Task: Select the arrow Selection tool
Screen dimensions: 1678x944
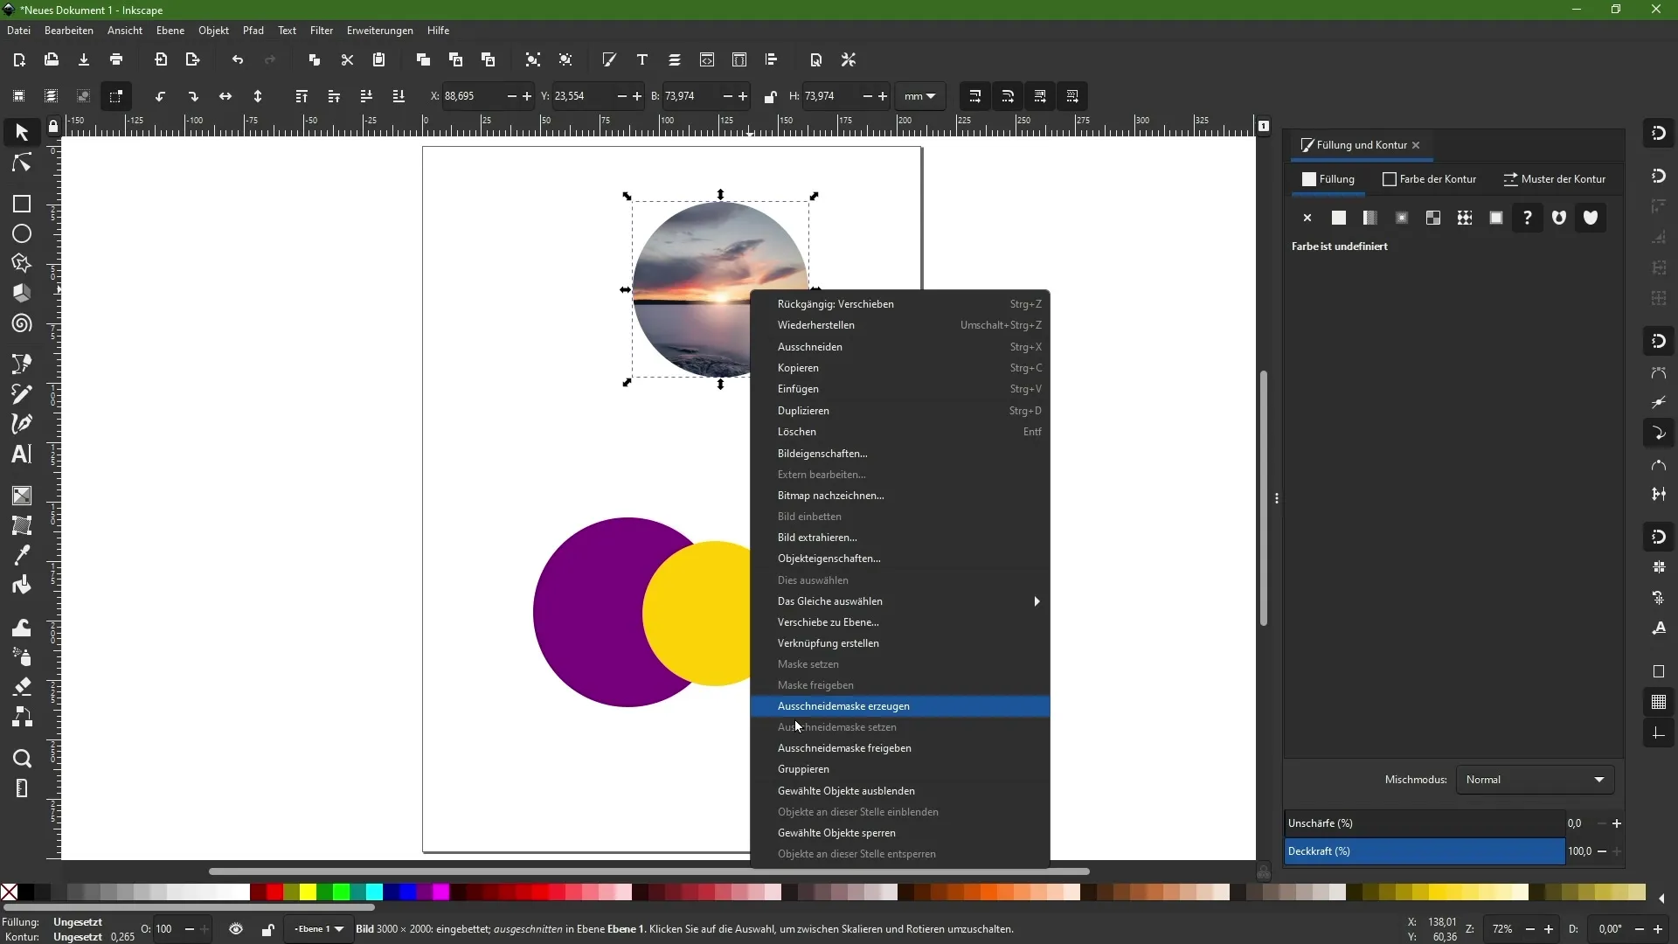Action: pyautogui.click(x=22, y=132)
